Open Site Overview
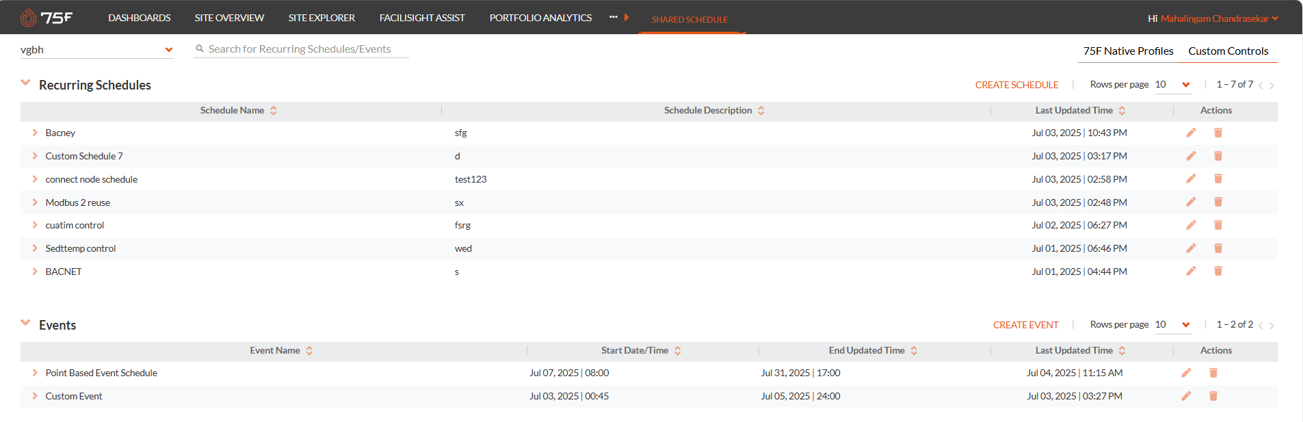 [x=229, y=18]
